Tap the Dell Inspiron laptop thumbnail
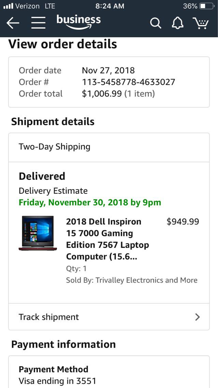 point(38,233)
